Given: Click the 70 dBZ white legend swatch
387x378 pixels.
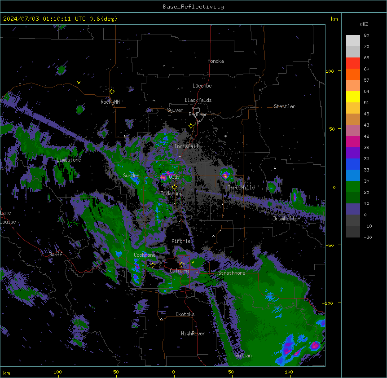Looking at the screenshot, I should pyautogui.click(x=353, y=41).
